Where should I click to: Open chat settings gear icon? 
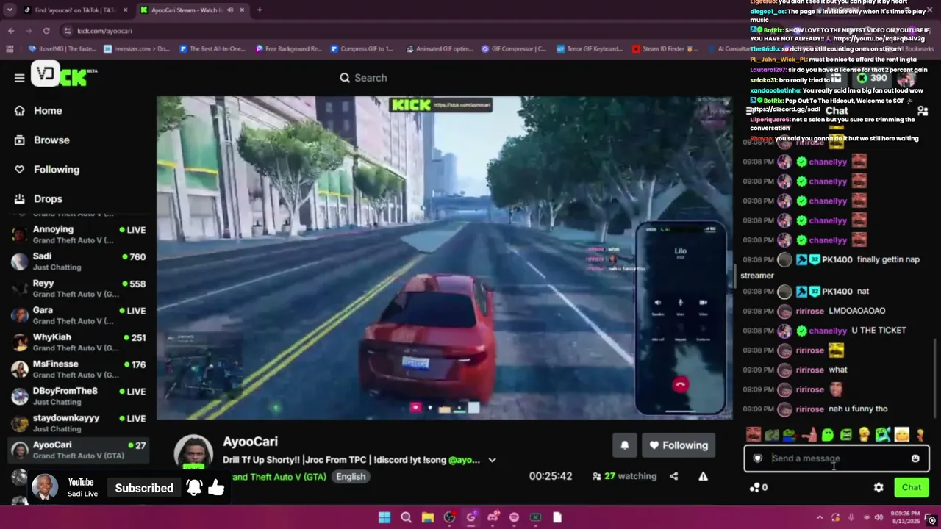(x=879, y=487)
